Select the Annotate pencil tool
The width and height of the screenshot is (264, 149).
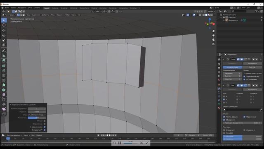(x=4, y=50)
